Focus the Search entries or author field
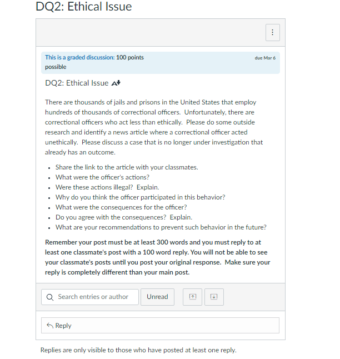This screenshot has width=340, height=359. pos(90,297)
